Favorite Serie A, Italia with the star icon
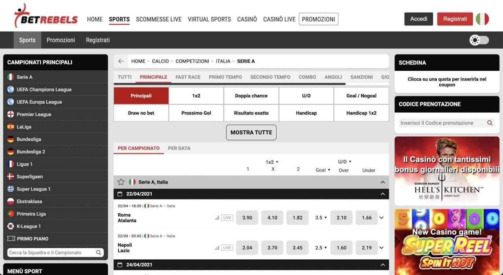This screenshot has height=275, width=503. (x=121, y=182)
